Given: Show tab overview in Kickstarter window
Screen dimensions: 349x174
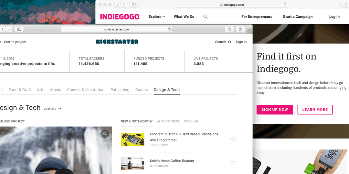Looking at the screenshot, I should pyautogui.click(x=240, y=29).
